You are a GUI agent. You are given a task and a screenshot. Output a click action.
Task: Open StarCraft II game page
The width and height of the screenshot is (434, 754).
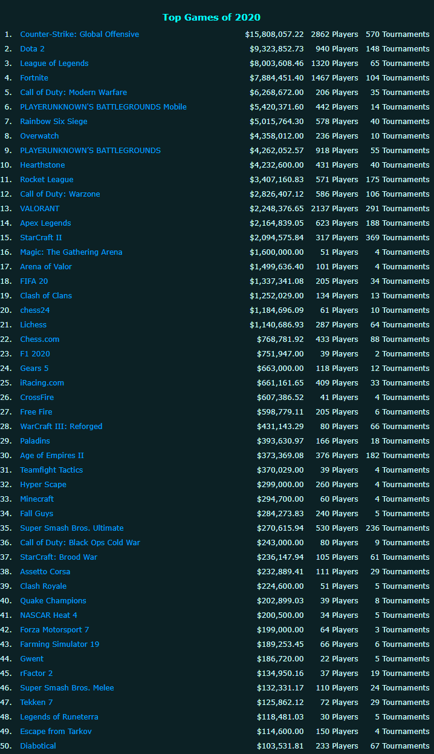41,238
